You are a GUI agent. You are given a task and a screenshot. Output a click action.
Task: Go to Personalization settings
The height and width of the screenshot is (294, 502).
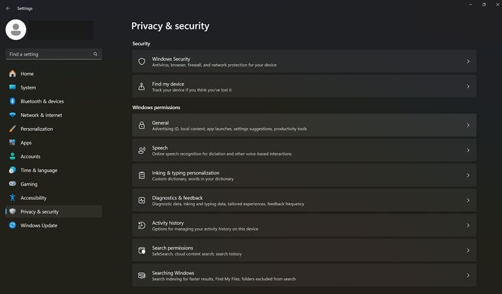click(x=37, y=129)
